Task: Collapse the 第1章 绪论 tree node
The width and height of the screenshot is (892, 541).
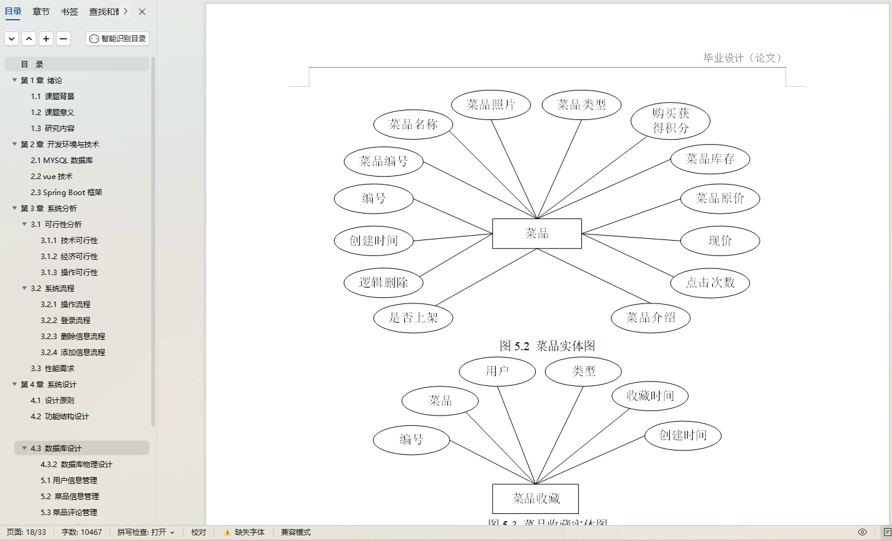Action: coord(15,80)
